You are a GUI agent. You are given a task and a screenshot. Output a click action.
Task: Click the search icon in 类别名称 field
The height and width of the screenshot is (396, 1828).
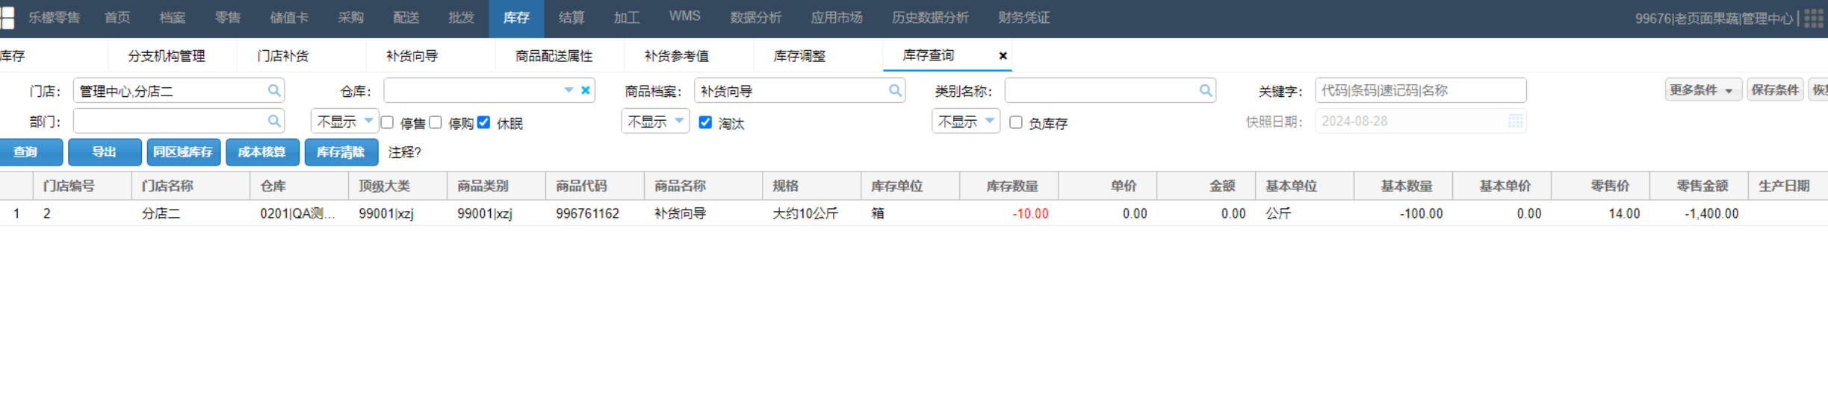point(1206,90)
